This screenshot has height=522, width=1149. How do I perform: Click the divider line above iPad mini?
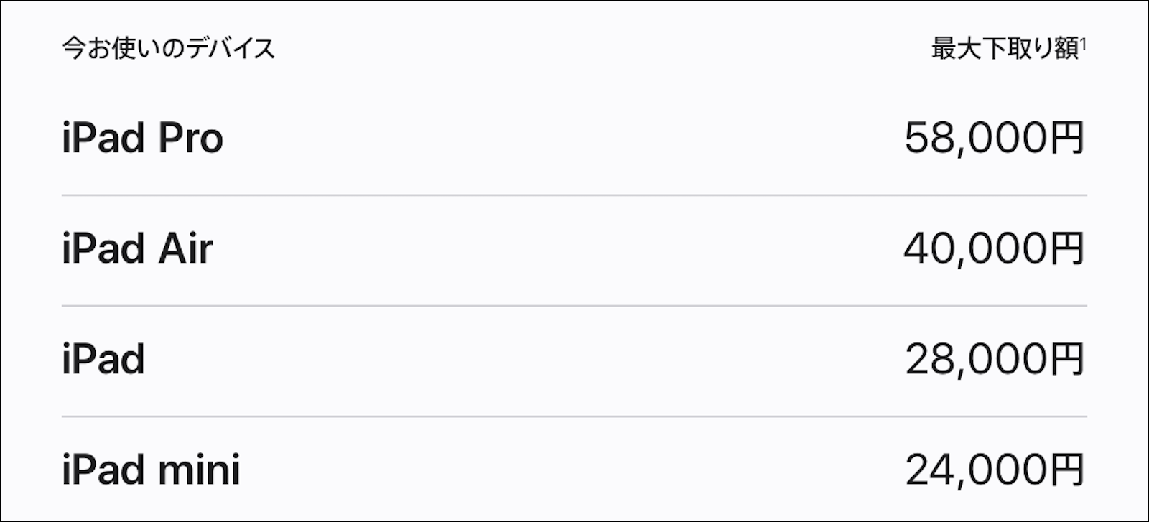tap(574, 416)
